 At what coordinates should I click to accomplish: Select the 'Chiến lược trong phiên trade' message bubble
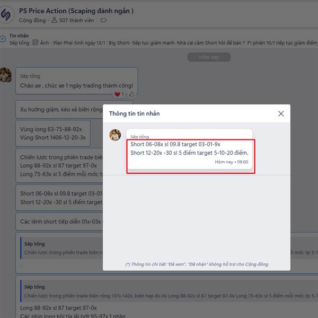click(x=59, y=165)
